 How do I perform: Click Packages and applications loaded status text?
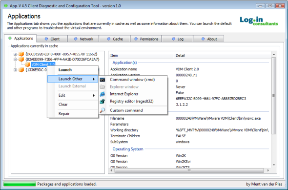(x=67, y=184)
